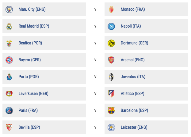
Task: Select the Bayern Munich crest
Action: [x=9, y=60]
